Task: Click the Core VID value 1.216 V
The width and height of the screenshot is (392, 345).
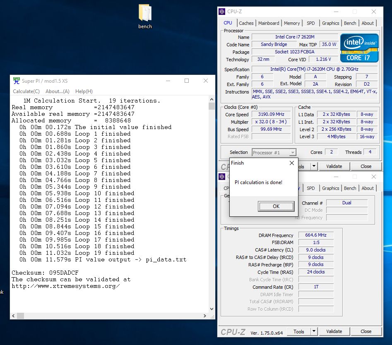Action: point(324,60)
